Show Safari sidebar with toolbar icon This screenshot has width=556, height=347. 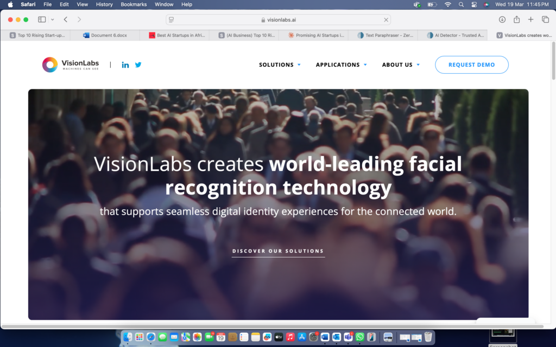tap(42, 20)
